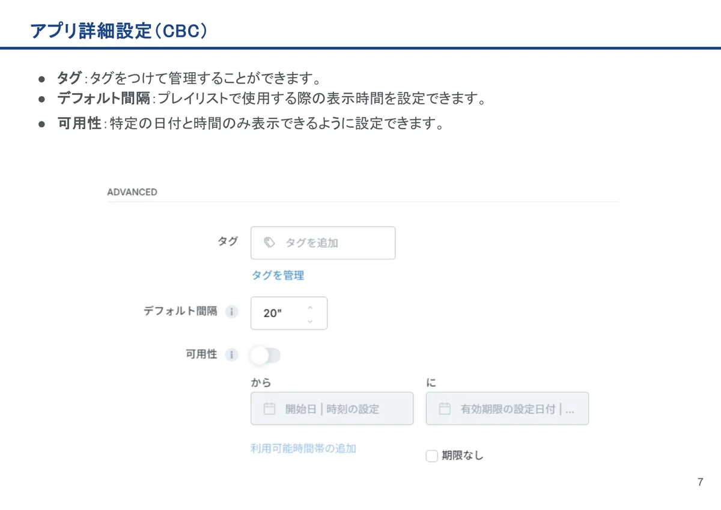Click the calendar icon in the 有効期限 field

coord(445,409)
